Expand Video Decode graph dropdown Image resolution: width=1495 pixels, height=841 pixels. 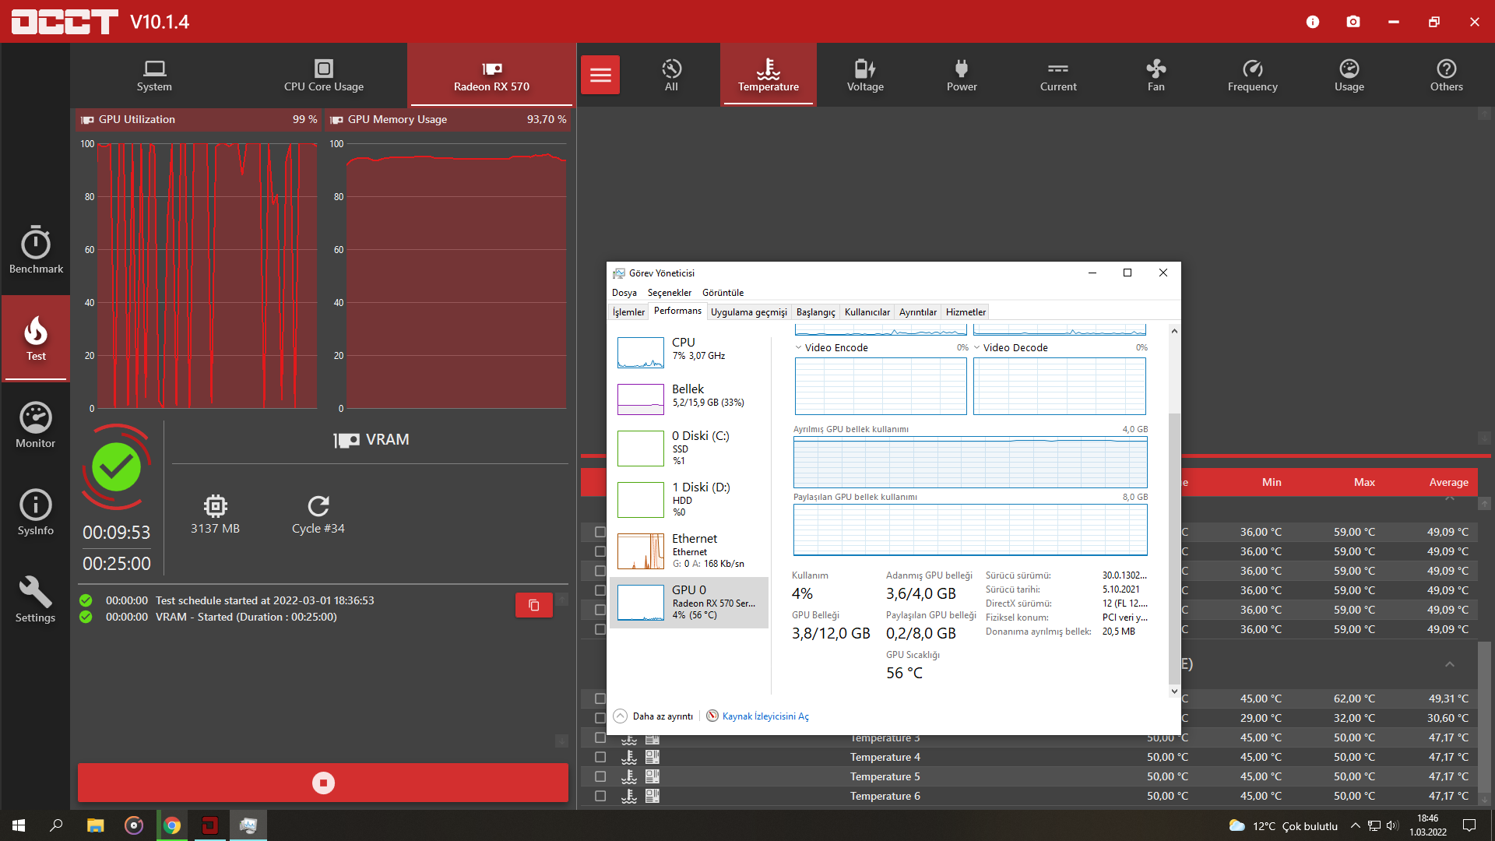(x=977, y=348)
